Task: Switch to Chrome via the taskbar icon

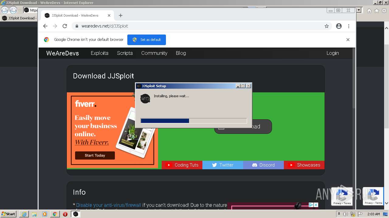Action: [55, 214]
